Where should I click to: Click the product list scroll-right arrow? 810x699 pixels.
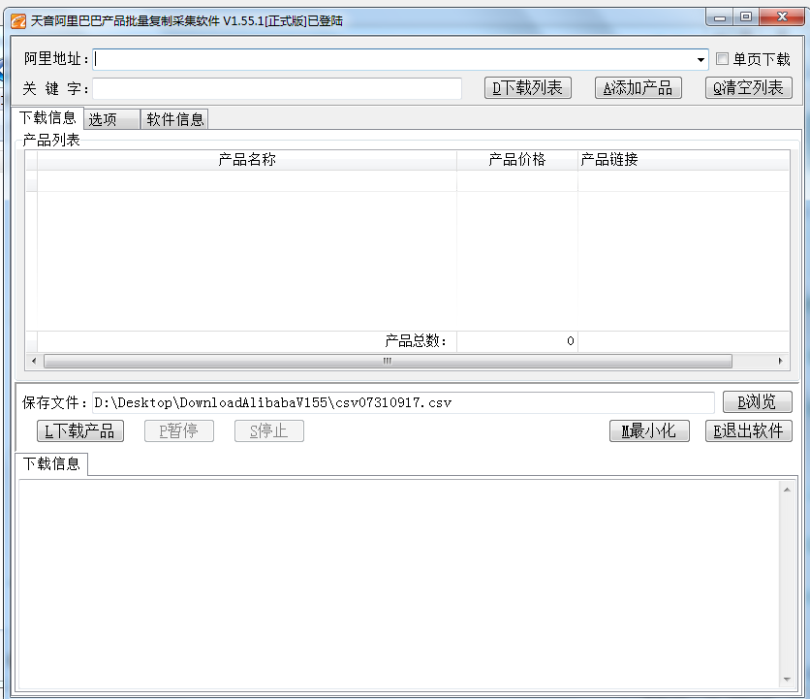[781, 361]
